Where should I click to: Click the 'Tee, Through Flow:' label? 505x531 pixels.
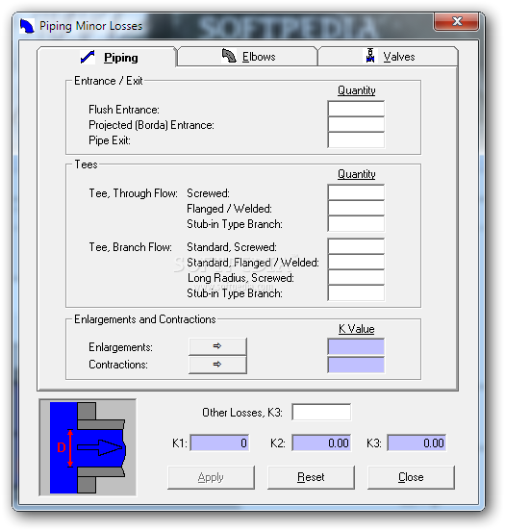(133, 193)
